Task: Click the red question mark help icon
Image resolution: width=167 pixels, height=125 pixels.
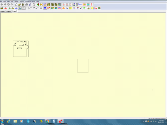Action: pyautogui.click(x=92, y=5)
